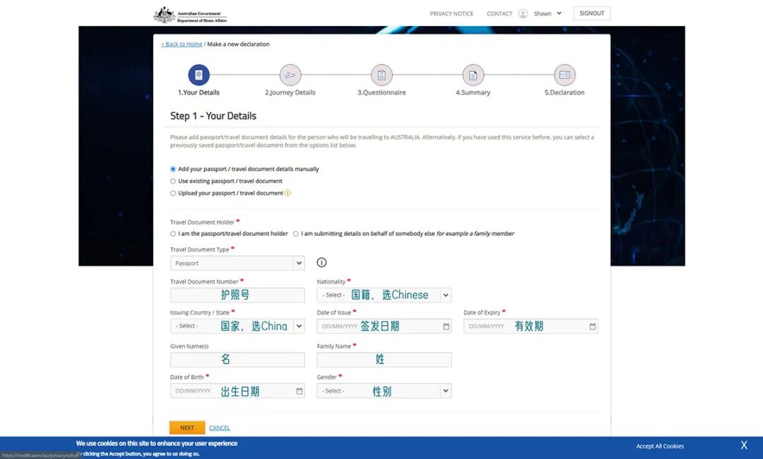Click the Summary document step icon
The height and width of the screenshot is (459, 763).
coord(473,75)
